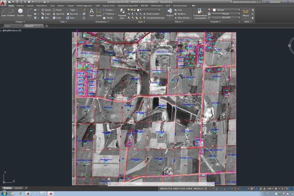Switch to the Modello layout tab

tap(7, 188)
